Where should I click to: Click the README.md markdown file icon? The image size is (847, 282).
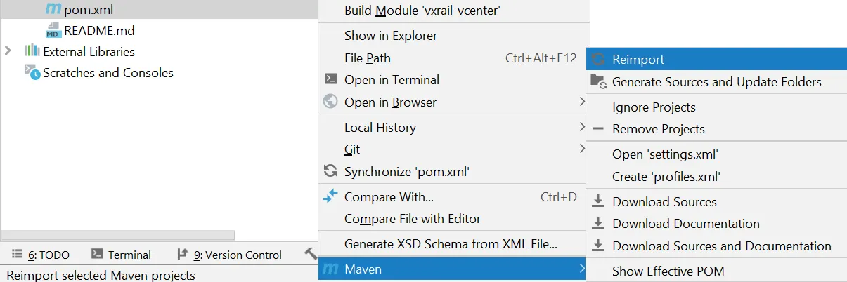click(x=53, y=31)
